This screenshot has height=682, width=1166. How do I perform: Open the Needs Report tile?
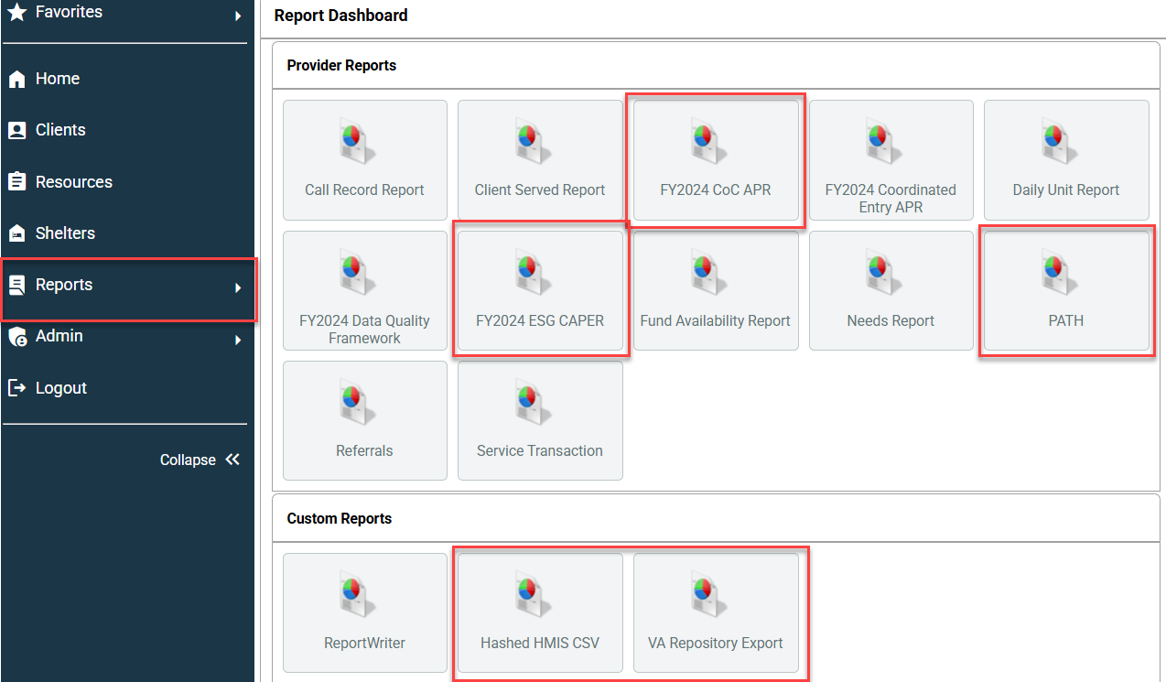891,291
